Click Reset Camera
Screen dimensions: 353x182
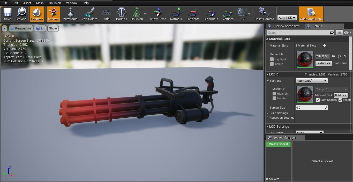(x=264, y=14)
